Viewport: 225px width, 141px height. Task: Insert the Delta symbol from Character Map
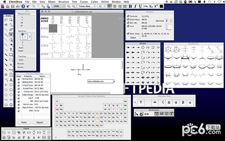tap(169, 102)
